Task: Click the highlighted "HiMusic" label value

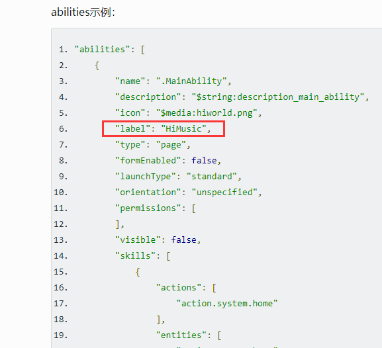Action: tap(183, 128)
